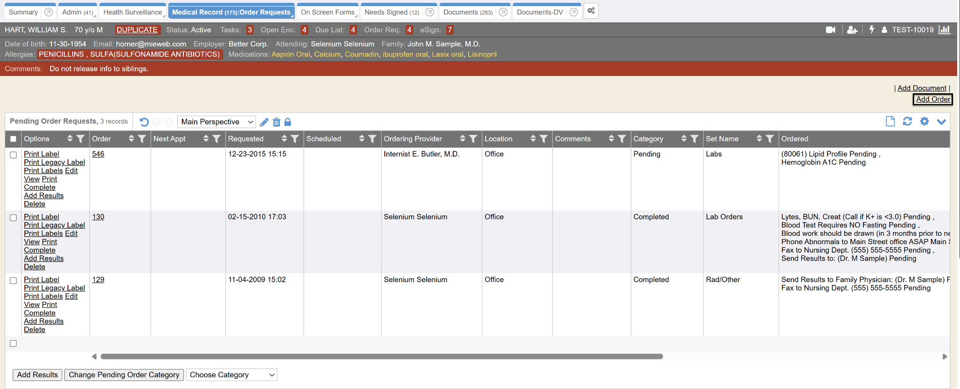Click the horizontal scrollbar below the table

382,357
